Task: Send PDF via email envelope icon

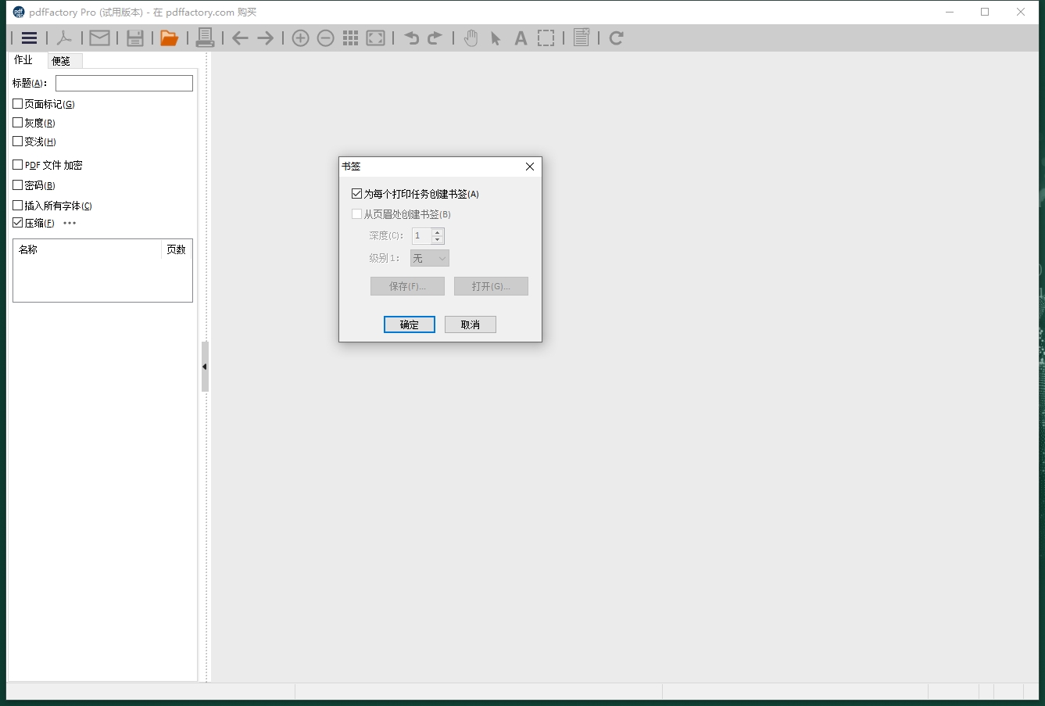Action: [x=99, y=38]
